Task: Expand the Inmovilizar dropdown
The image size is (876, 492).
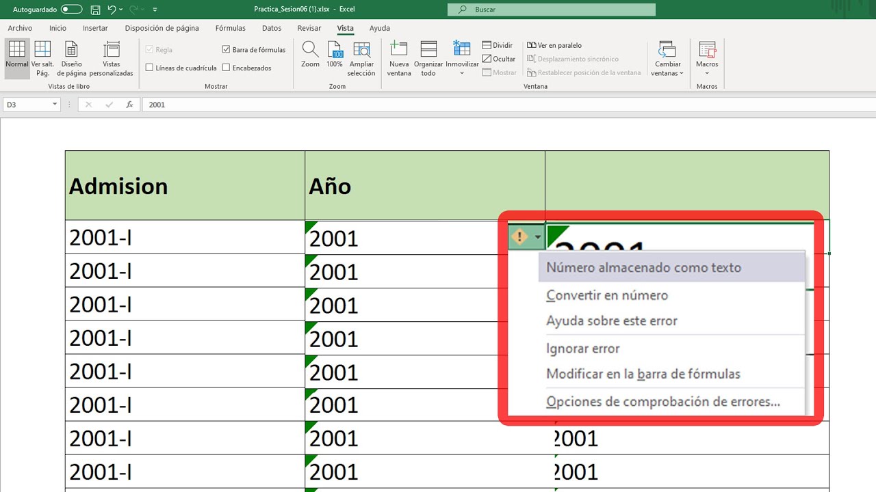Action: [x=462, y=72]
